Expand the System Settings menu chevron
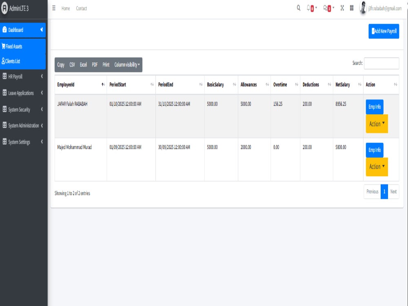 (x=42, y=142)
